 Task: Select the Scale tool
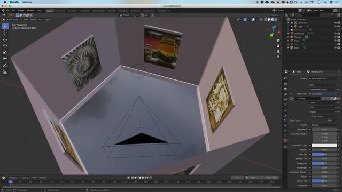(5, 52)
